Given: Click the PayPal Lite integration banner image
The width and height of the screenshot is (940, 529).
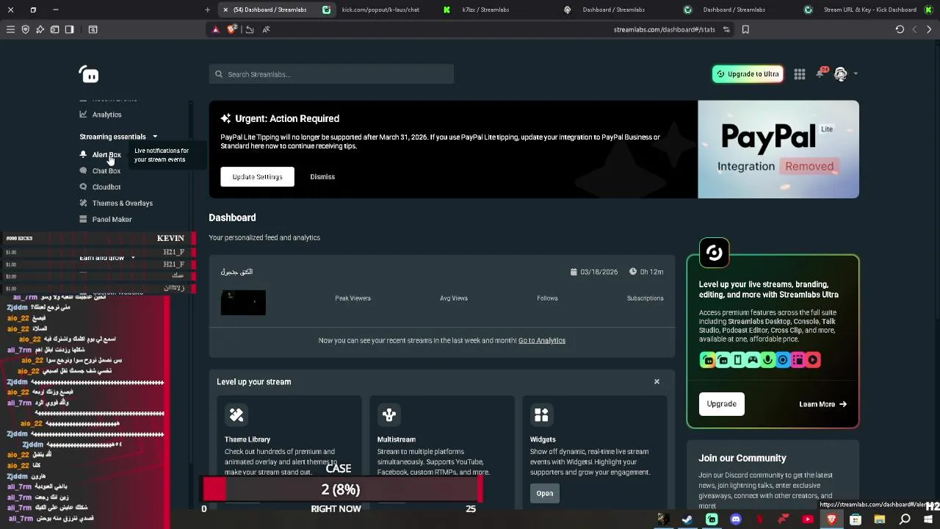Looking at the screenshot, I should 778,149.
